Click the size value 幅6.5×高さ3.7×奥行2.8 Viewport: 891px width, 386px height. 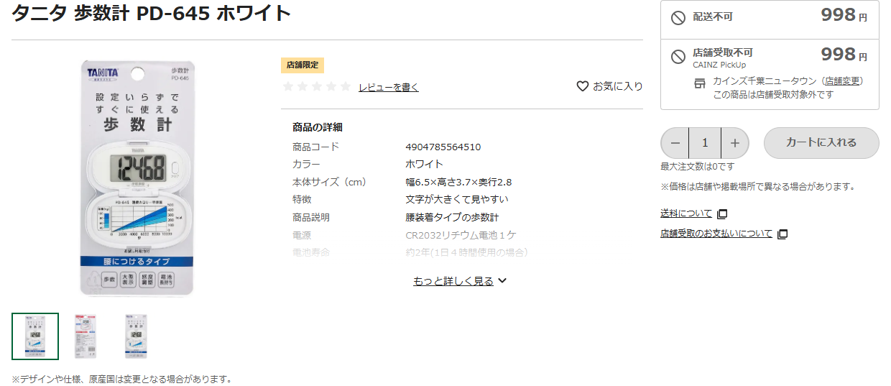coord(458,182)
